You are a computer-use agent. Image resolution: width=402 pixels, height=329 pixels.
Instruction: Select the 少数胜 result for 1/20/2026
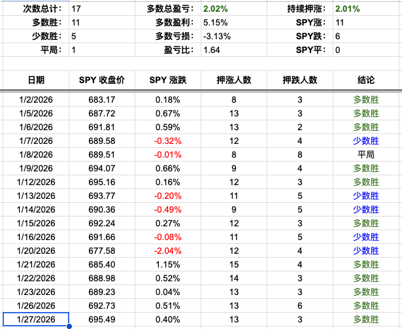click(x=366, y=251)
